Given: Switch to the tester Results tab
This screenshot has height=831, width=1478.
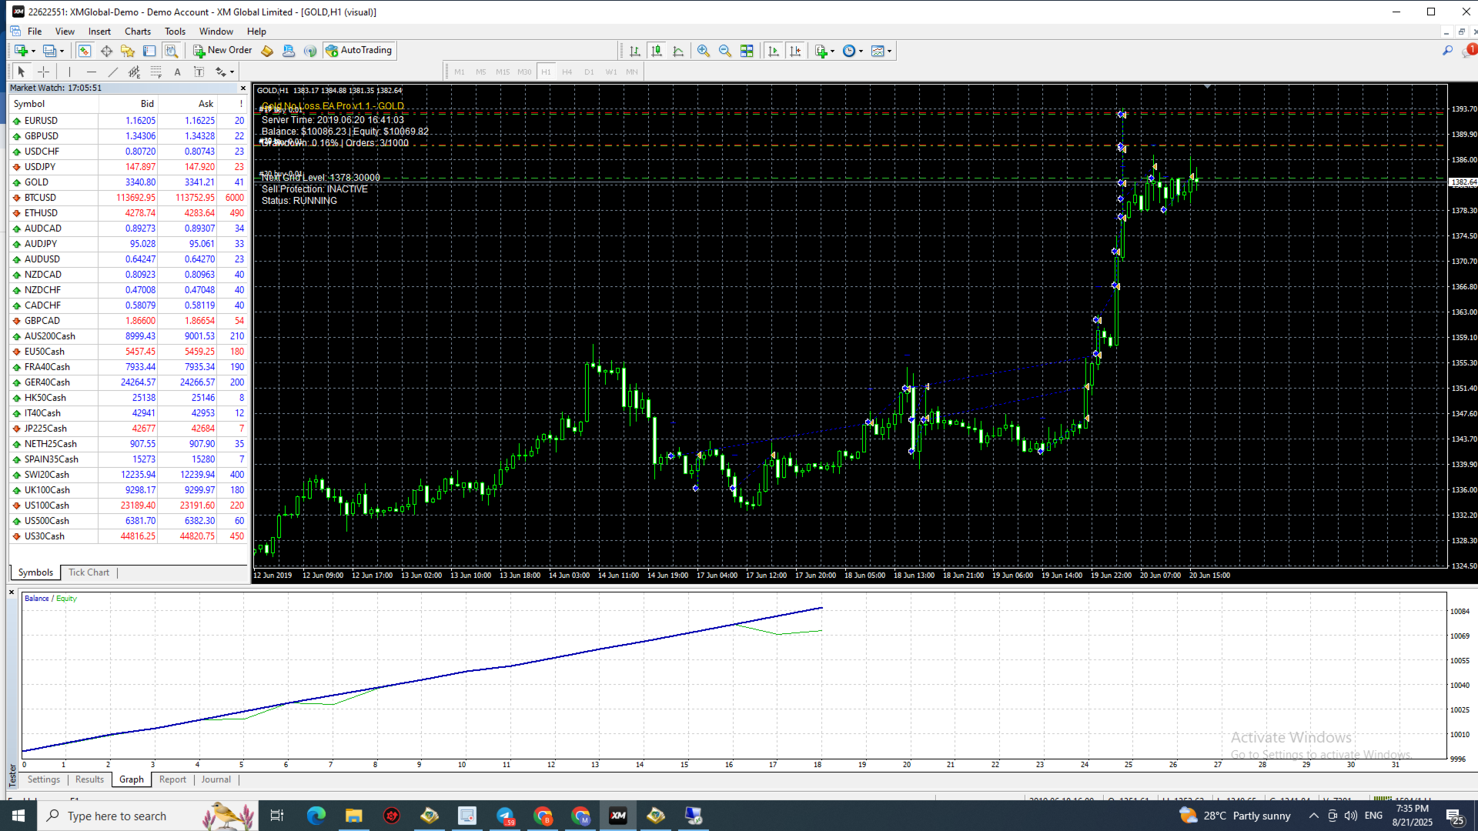Looking at the screenshot, I should (89, 779).
